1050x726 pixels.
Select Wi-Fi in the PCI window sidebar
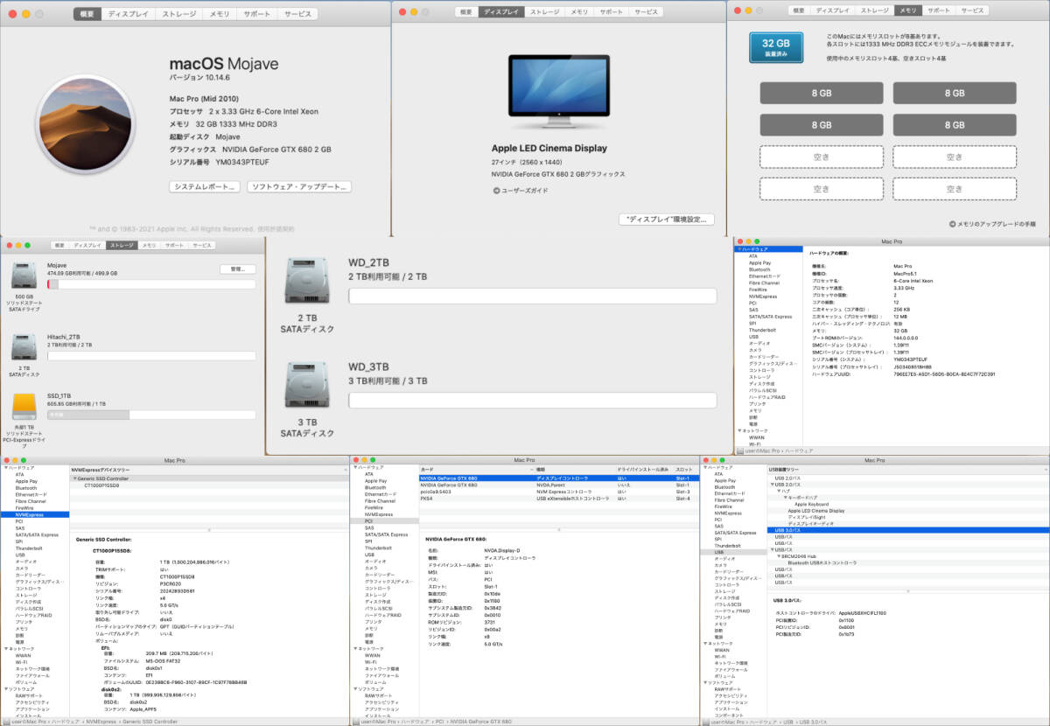coord(371,661)
